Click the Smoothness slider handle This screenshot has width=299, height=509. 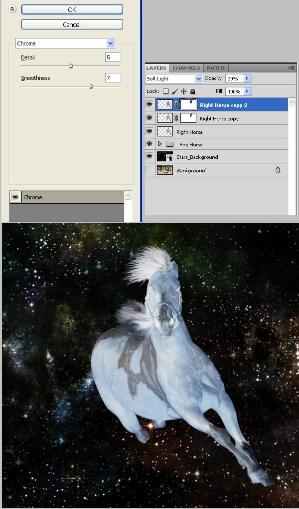[91, 86]
